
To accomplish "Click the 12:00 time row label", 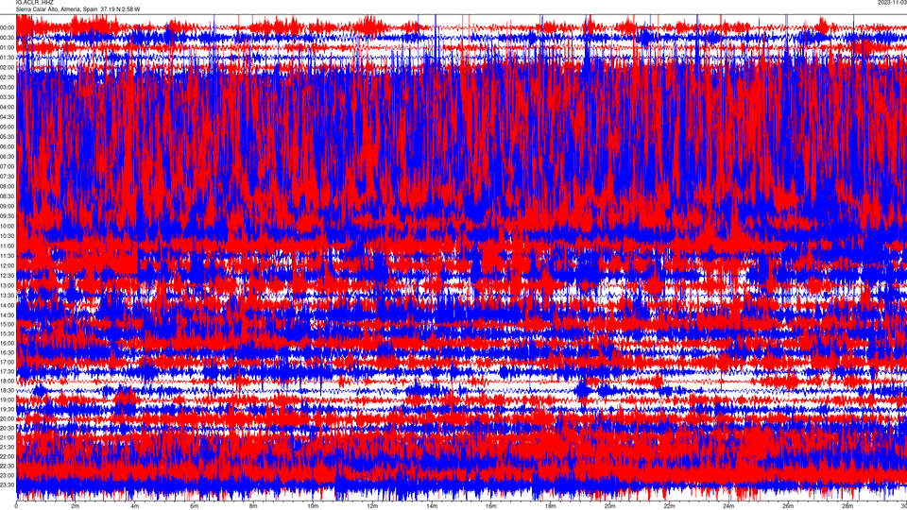I will coord(7,266).
